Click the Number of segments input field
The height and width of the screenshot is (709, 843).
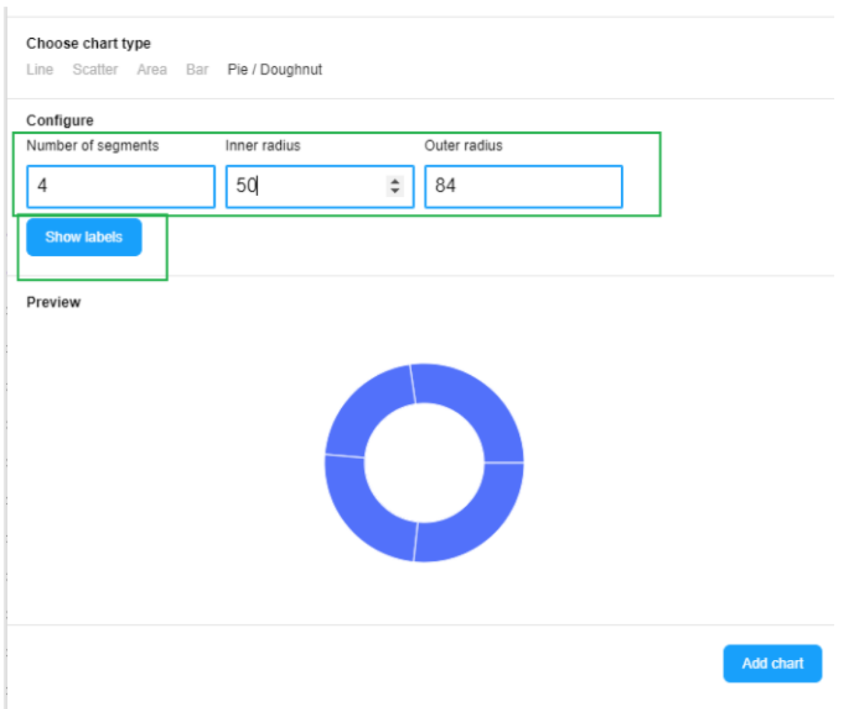click(x=121, y=186)
